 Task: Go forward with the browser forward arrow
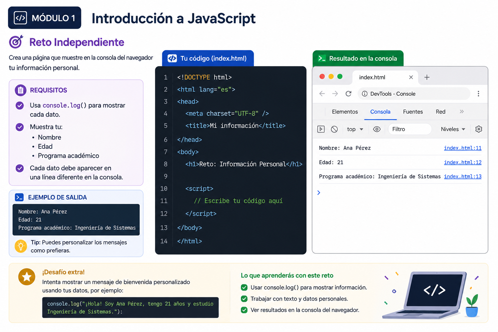pos(335,94)
